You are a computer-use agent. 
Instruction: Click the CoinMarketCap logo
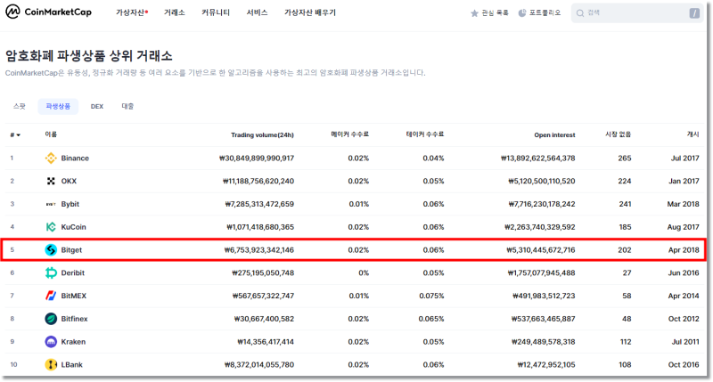tap(49, 12)
